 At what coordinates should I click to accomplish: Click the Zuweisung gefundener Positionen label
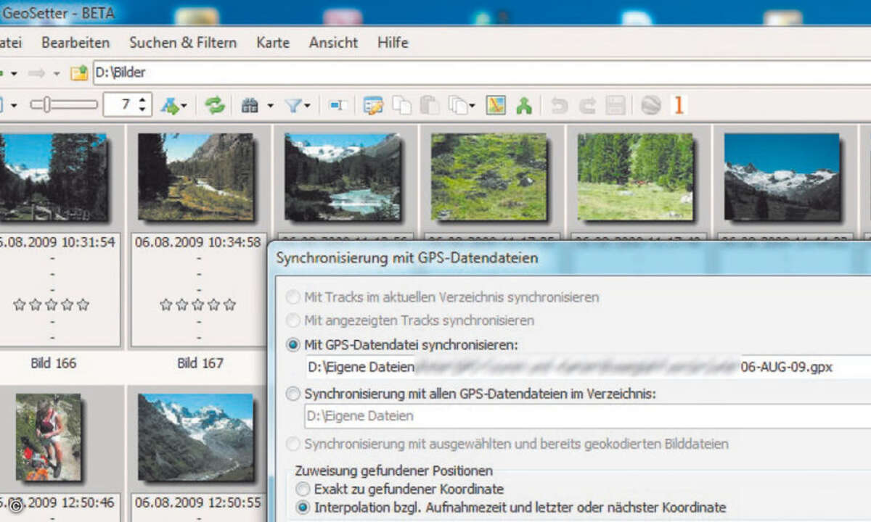click(x=393, y=471)
